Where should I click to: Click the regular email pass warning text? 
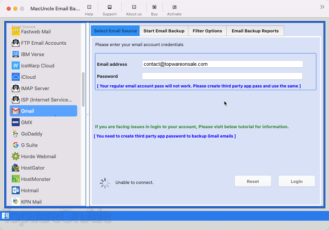pos(199,86)
